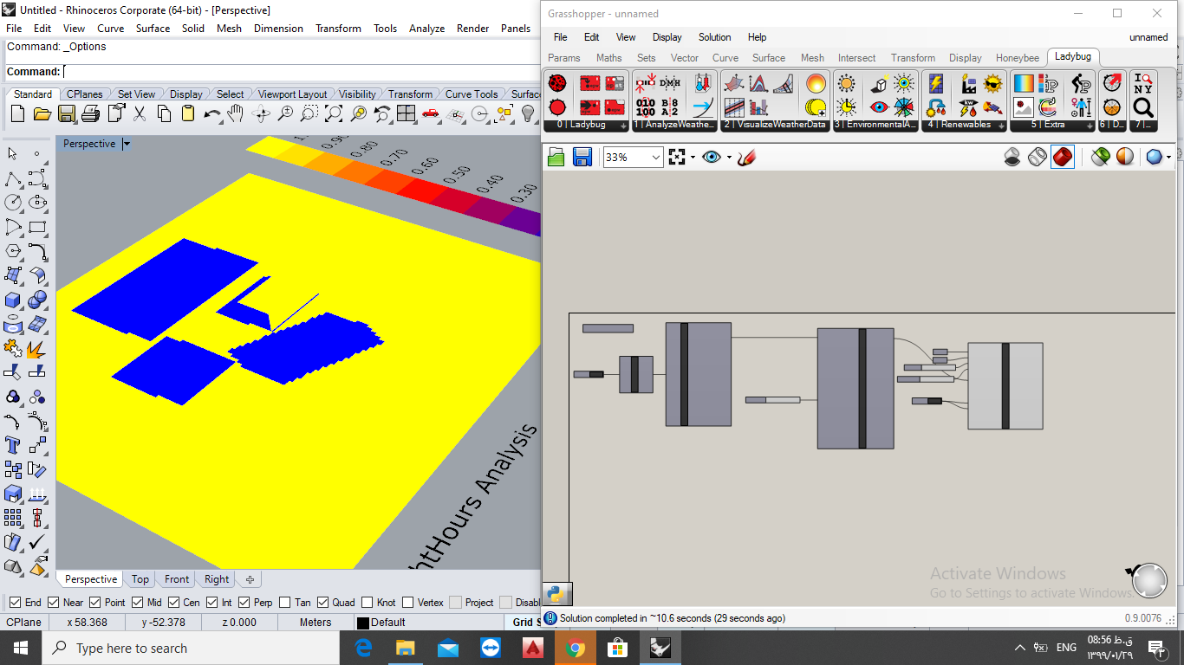Toggle the Near osnap checkbox
The width and height of the screenshot is (1184, 665).
[x=54, y=603]
